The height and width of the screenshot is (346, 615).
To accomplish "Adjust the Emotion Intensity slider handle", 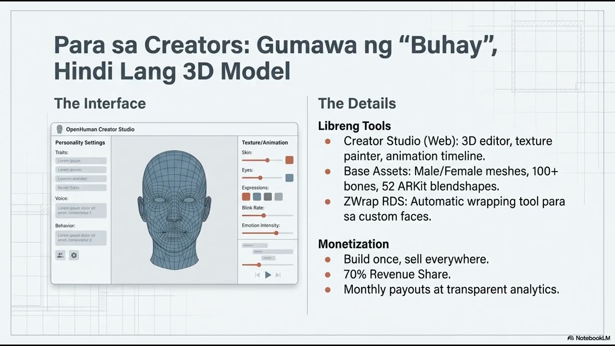I will click(x=276, y=233).
